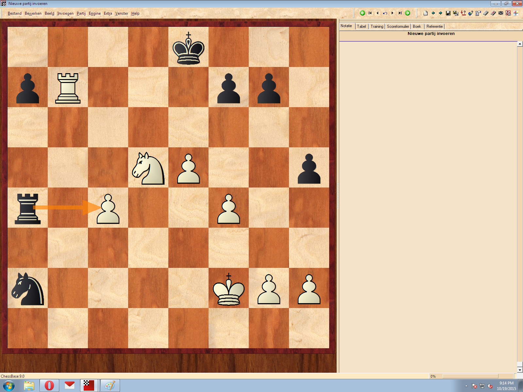Image resolution: width=523 pixels, height=392 pixels.
Task: Open the Venster menu
Action: tap(122, 13)
